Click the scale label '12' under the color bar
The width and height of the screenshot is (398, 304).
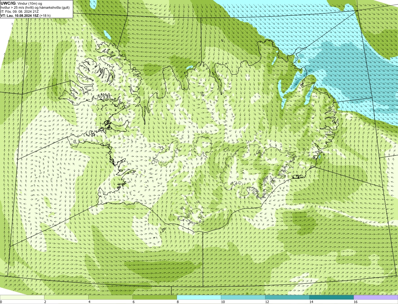click(267, 302)
